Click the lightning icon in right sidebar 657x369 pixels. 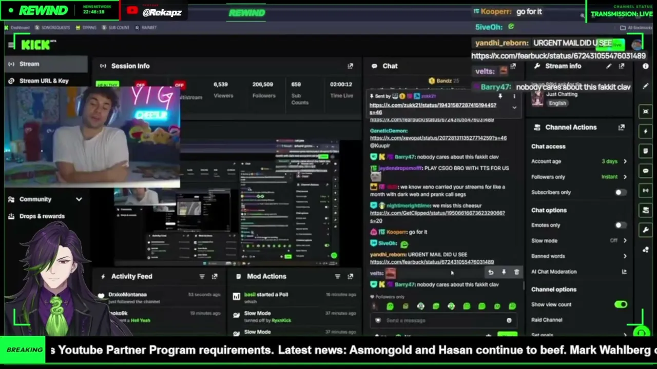coord(646,131)
